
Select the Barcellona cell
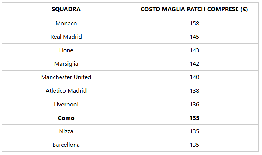point(66,145)
